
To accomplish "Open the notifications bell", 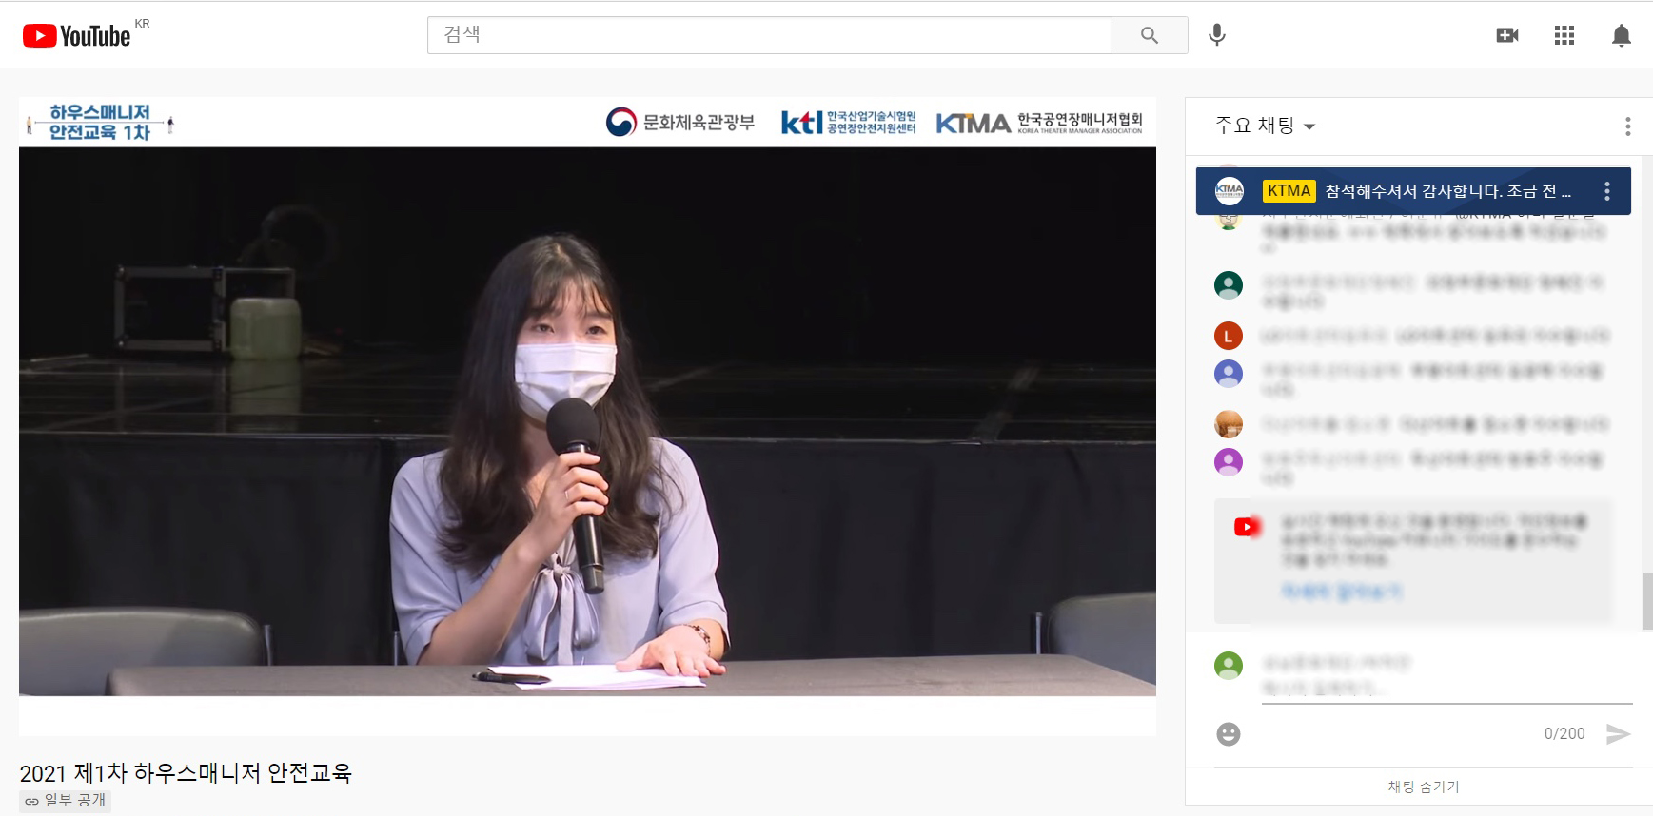I will point(1622,35).
